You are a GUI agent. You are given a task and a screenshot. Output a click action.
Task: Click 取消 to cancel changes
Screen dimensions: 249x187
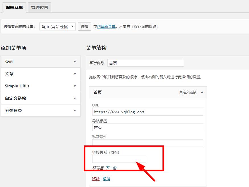point(106,179)
